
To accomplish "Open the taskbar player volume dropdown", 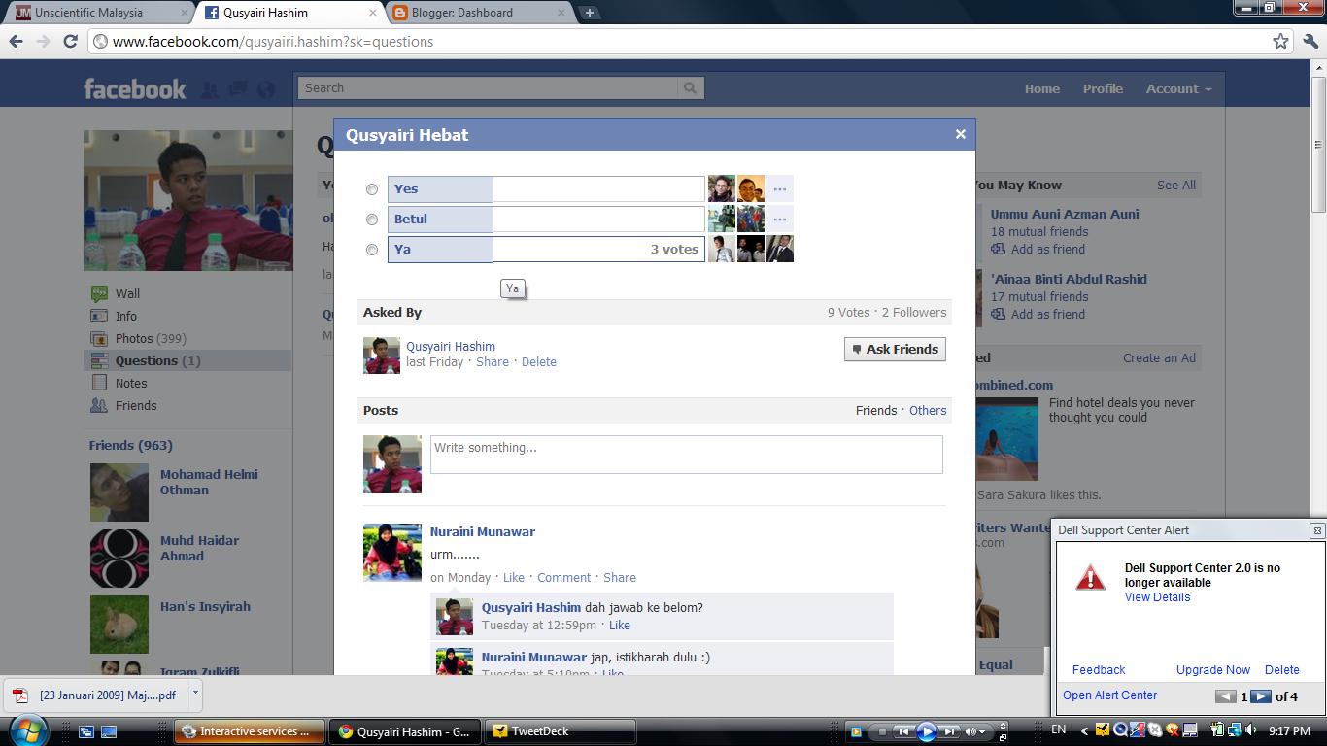I will coord(982,731).
